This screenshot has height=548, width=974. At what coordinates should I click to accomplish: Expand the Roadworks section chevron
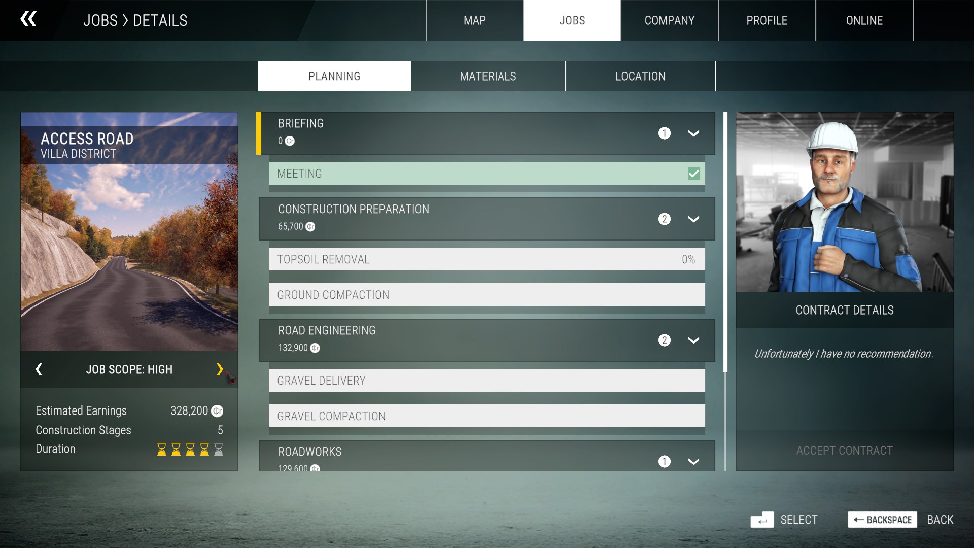tap(693, 461)
